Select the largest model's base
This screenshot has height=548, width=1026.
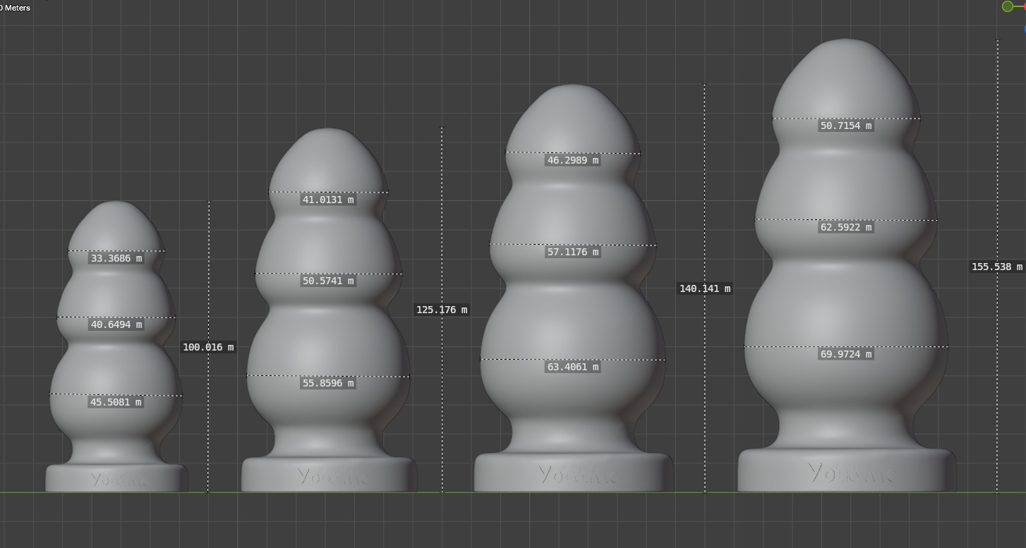click(845, 470)
